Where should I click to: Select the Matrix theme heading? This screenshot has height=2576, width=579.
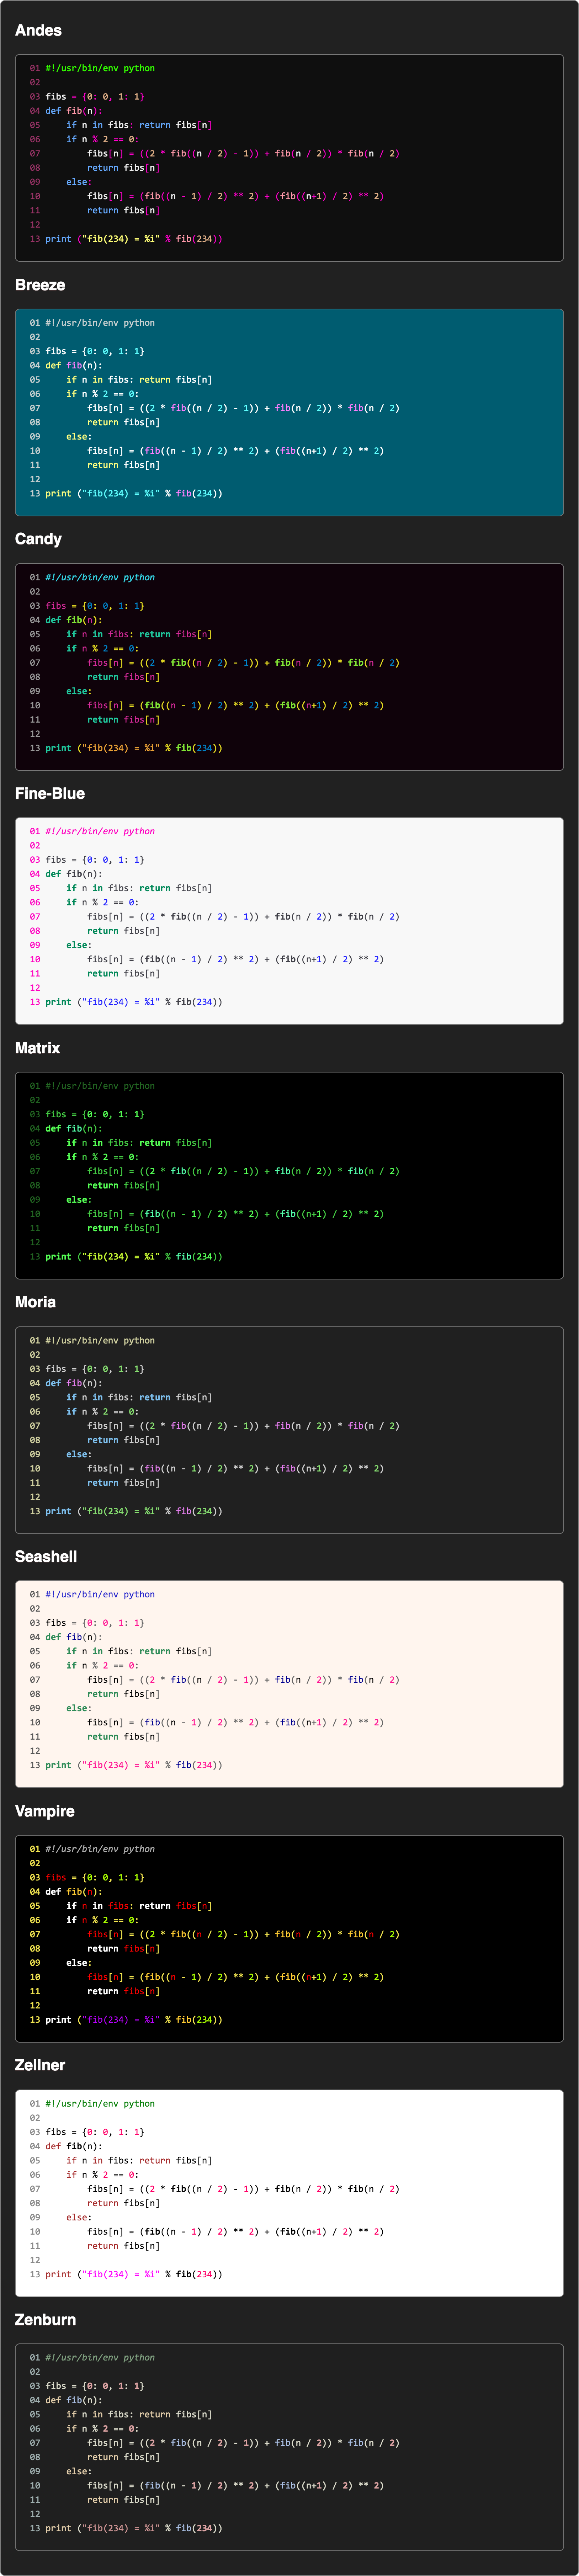37,1048
